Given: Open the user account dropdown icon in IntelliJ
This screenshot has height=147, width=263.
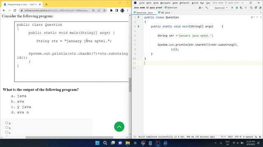Looking at the screenshot, I should coord(201,8).
